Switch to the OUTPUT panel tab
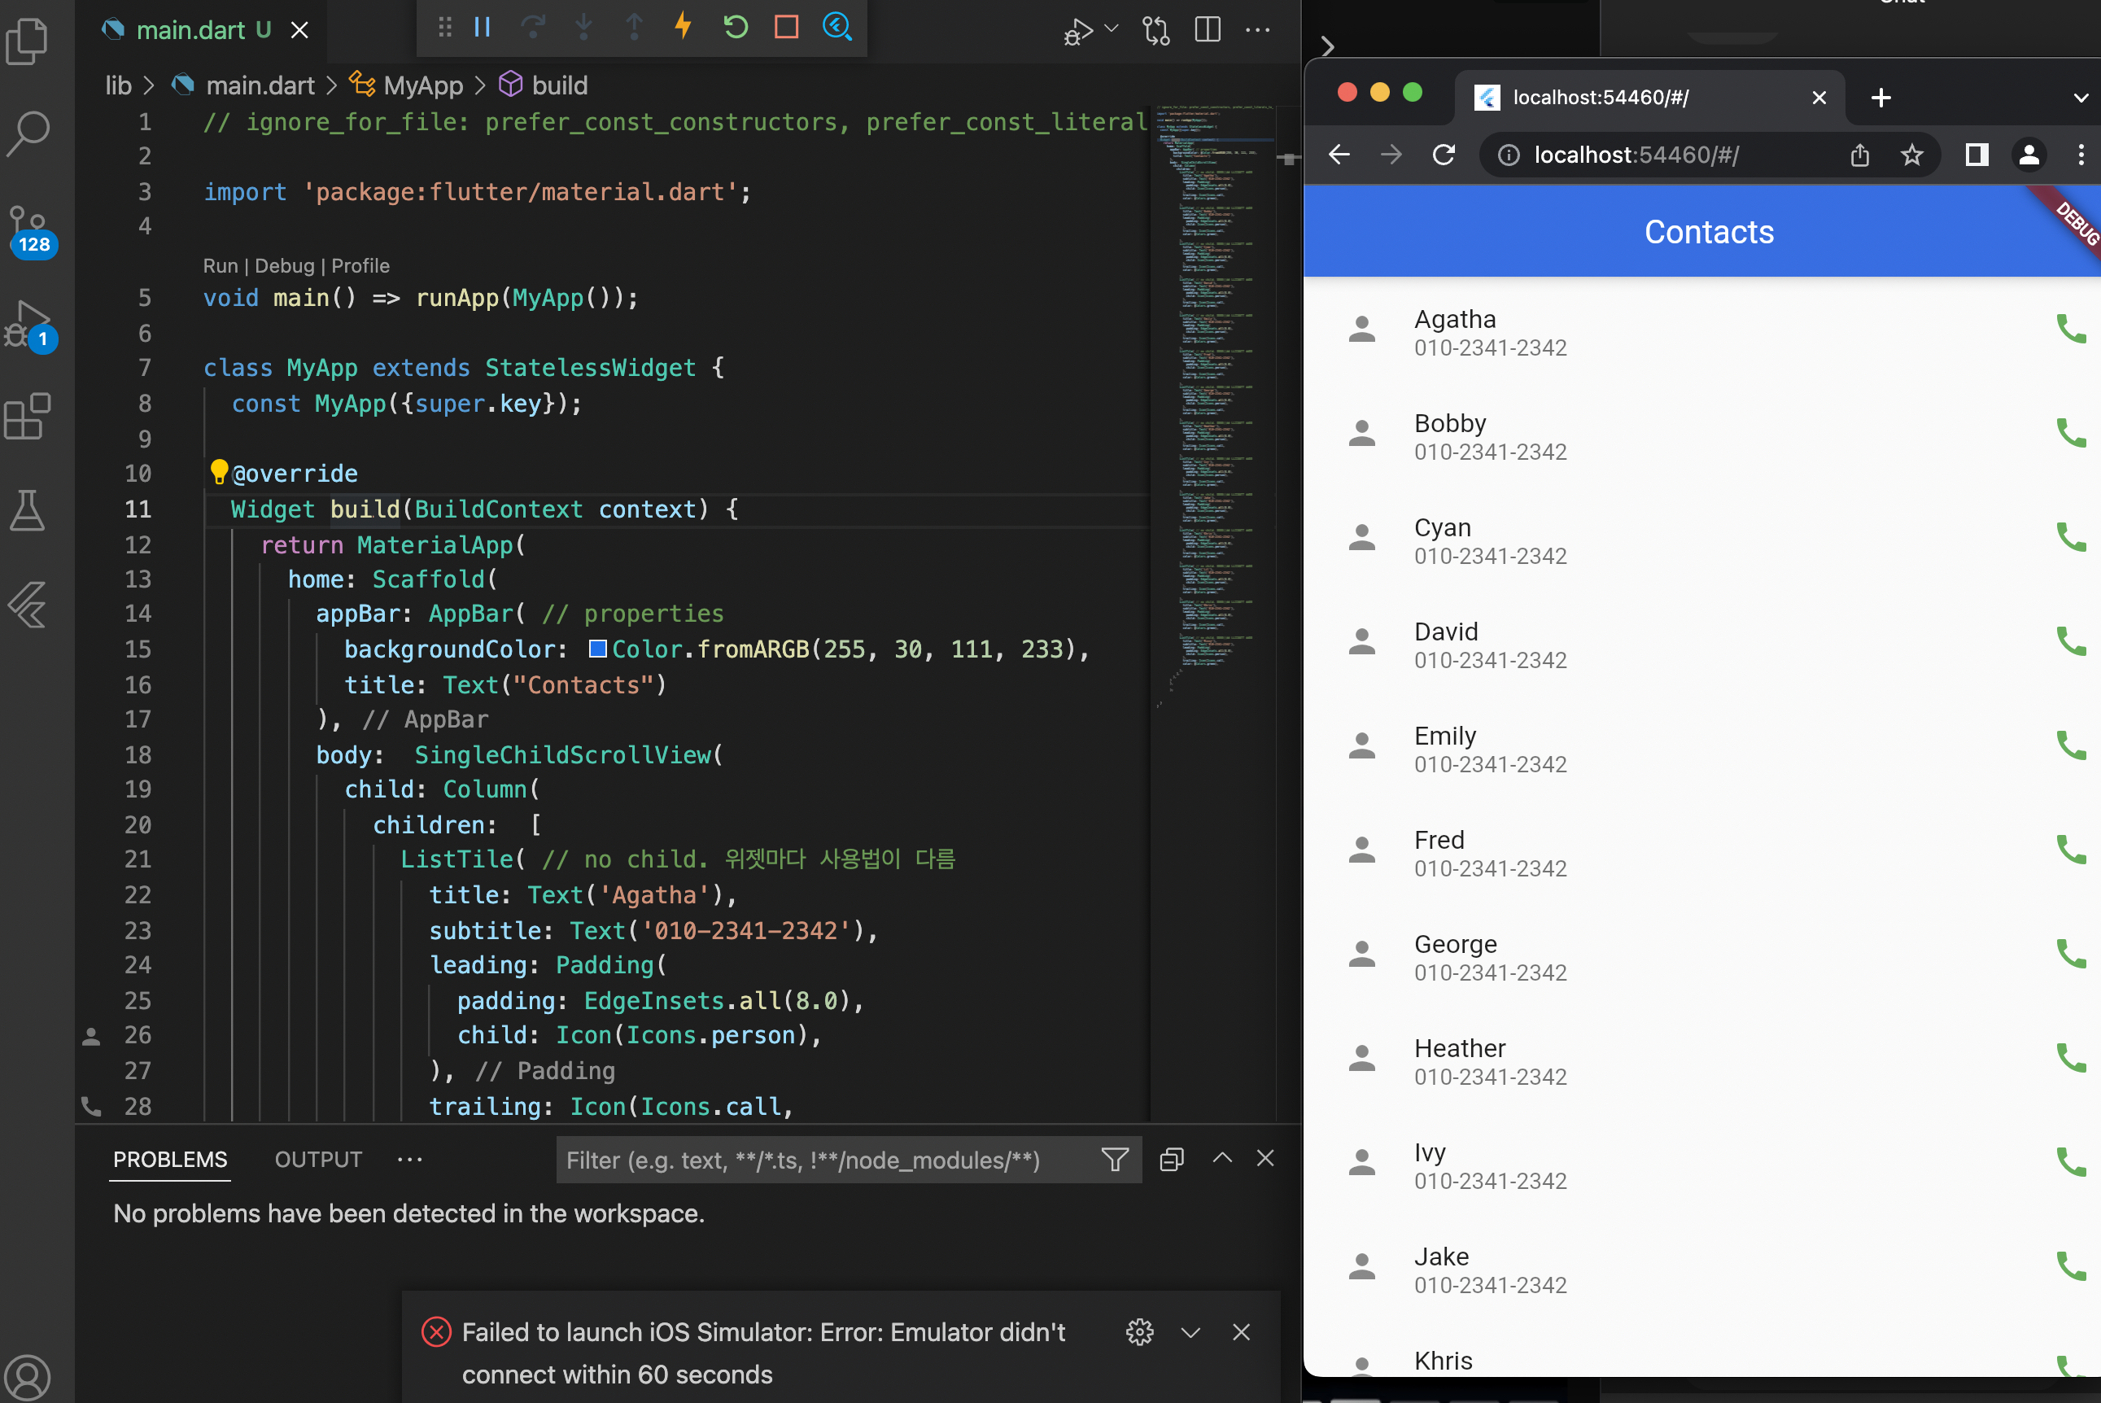This screenshot has width=2101, height=1403. pos(318,1160)
